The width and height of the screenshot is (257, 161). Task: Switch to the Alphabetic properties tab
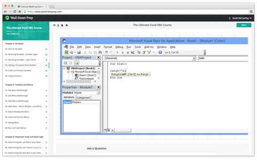[69, 97]
